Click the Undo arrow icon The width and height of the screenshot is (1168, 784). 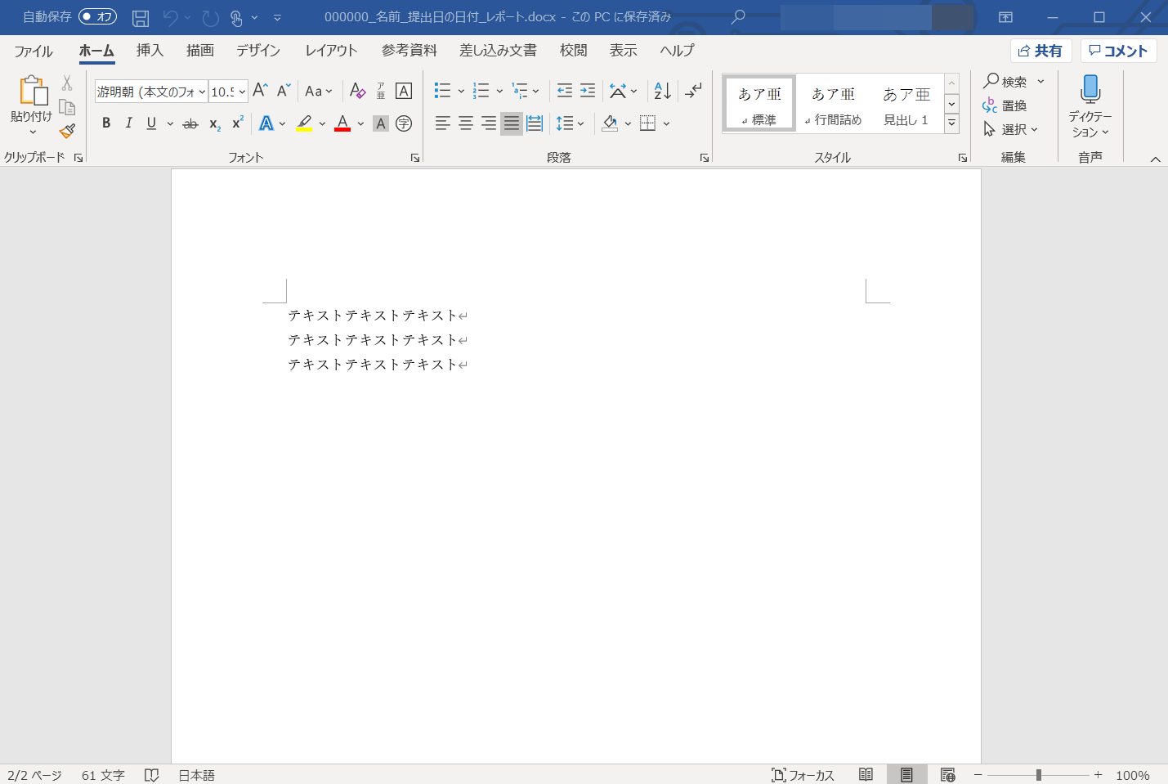tap(170, 17)
